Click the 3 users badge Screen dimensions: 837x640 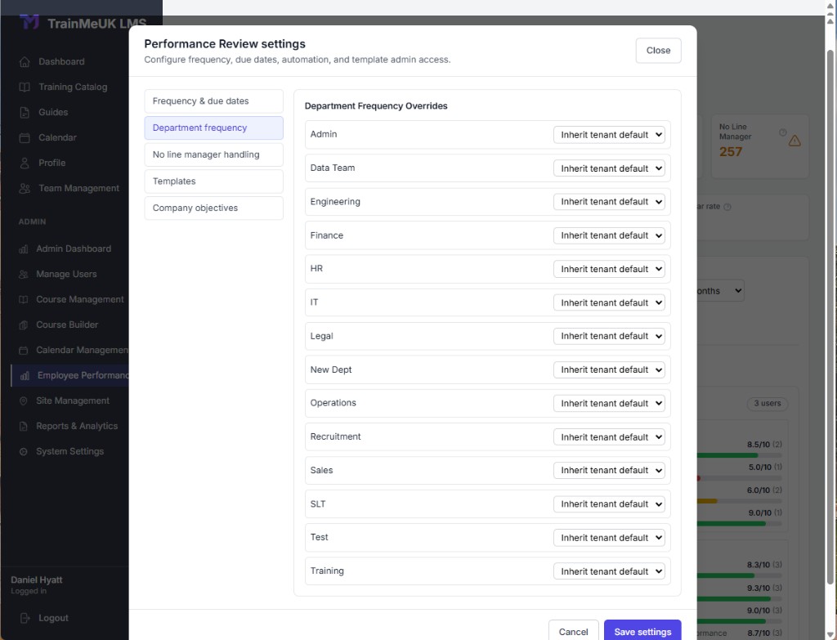pyautogui.click(x=767, y=404)
